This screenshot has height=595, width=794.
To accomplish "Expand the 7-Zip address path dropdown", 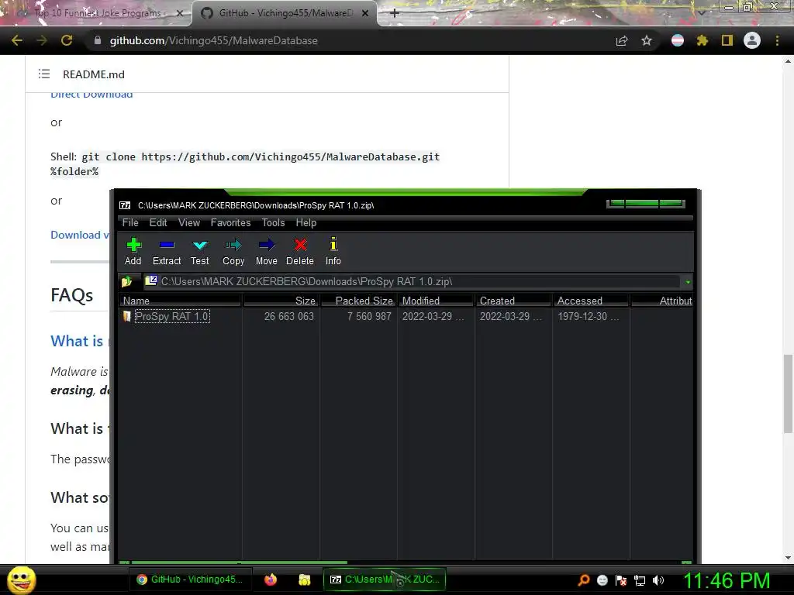I will click(x=687, y=282).
